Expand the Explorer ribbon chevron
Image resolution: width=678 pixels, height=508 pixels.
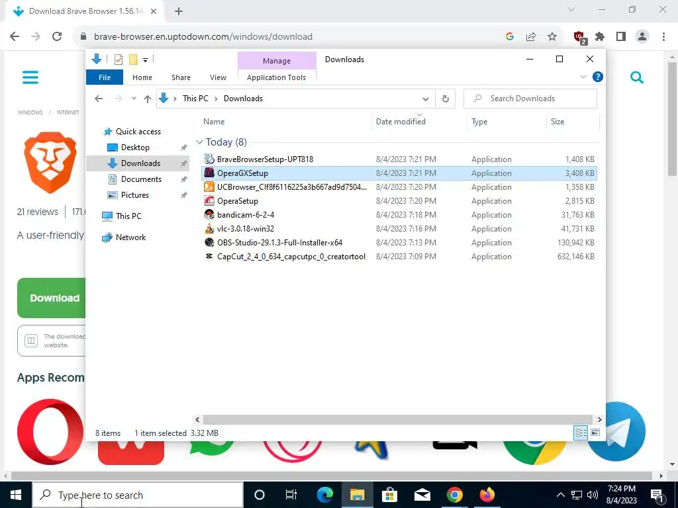point(583,77)
